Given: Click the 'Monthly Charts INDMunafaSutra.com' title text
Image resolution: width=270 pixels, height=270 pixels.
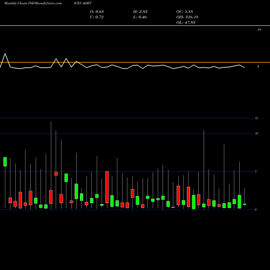Looking at the screenshot, I should (33, 3).
